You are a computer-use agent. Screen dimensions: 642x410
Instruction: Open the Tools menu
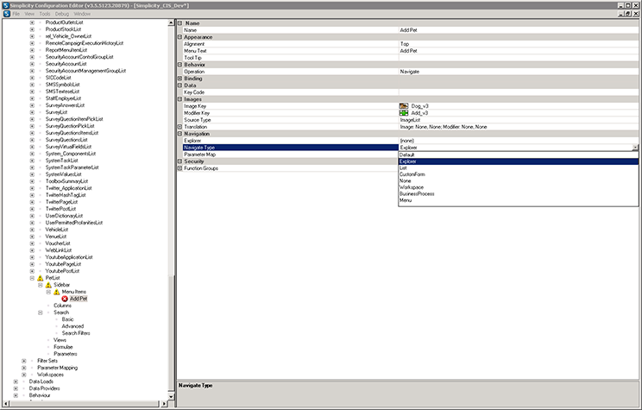point(44,15)
